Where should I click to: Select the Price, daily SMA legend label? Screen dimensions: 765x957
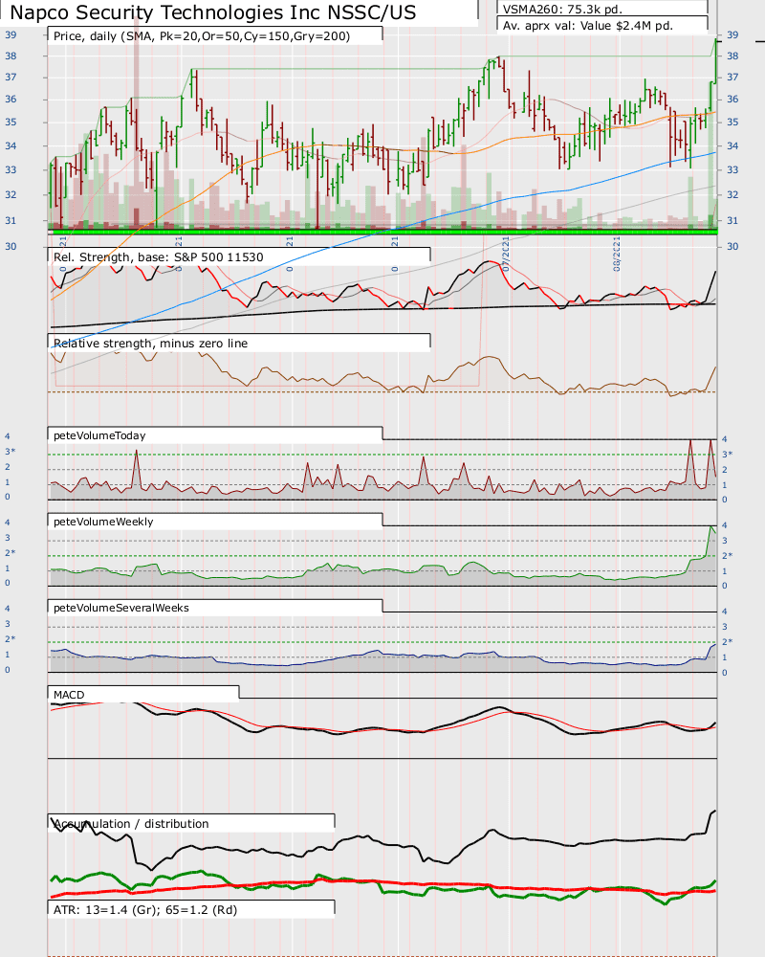[202, 36]
